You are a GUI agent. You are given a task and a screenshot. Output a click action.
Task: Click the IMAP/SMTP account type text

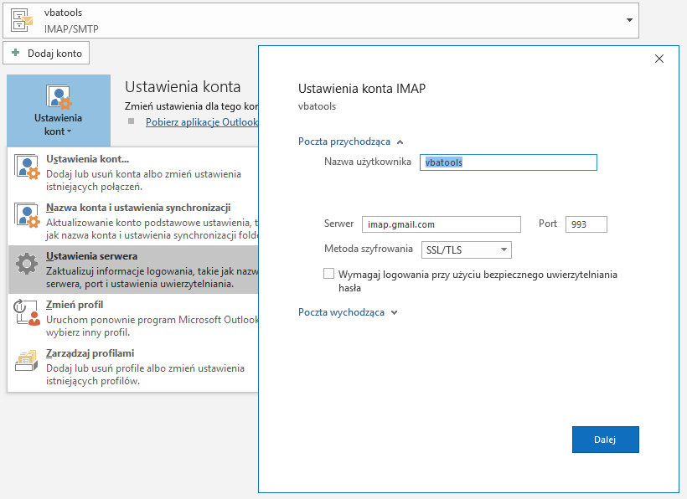(x=71, y=29)
